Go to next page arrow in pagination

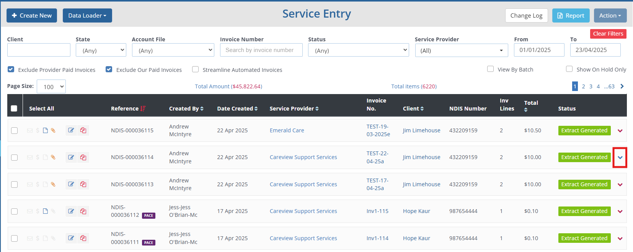[622, 86]
